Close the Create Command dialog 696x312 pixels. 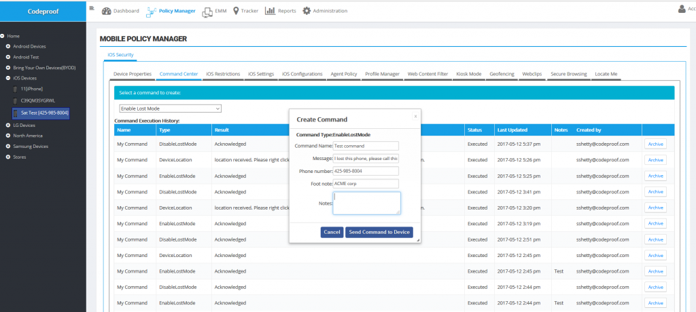pos(415,116)
